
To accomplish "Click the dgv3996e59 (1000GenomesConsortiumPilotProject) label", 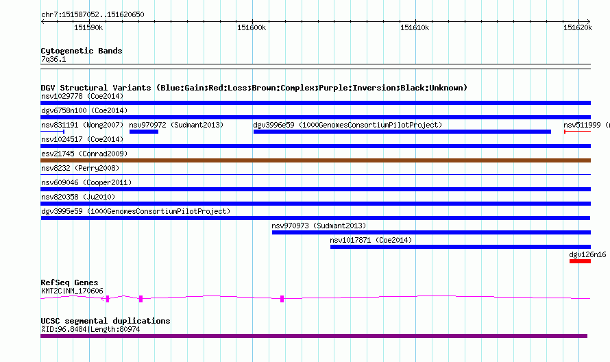I will tap(347, 125).
